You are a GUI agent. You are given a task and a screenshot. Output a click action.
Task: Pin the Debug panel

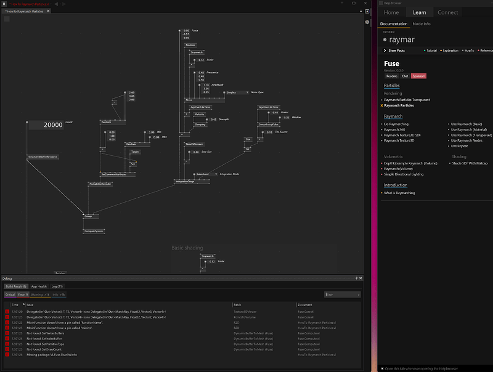tap(357, 278)
